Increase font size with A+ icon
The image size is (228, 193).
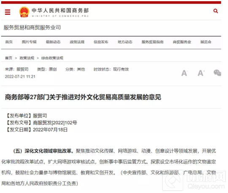201,73
